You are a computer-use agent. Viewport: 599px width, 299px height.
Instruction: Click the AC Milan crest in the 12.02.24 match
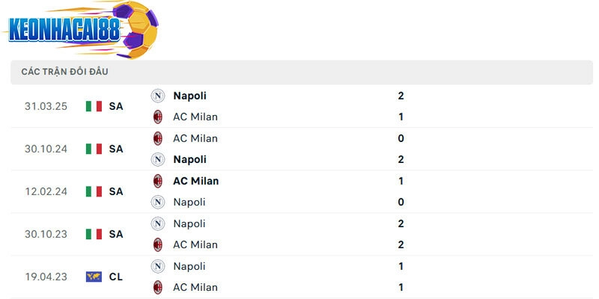click(x=158, y=181)
